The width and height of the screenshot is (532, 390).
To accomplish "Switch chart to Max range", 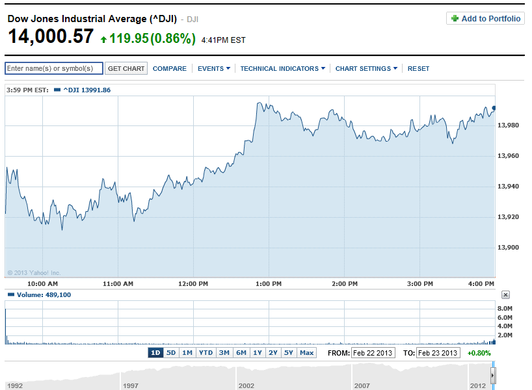I will pyautogui.click(x=306, y=353).
